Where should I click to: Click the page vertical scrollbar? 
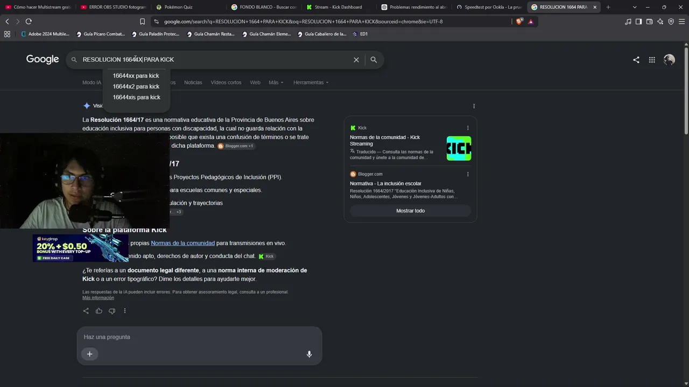click(x=686, y=91)
